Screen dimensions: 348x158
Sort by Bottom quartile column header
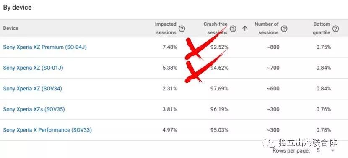tap(322, 28)
